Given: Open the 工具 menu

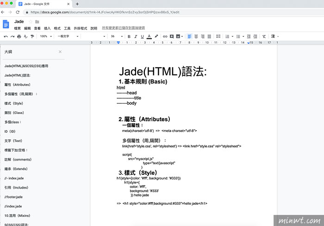Looking at the screenshot, I should pyautogui.click(x=67, y=28).
